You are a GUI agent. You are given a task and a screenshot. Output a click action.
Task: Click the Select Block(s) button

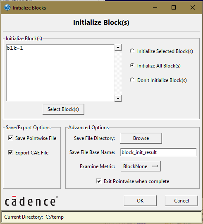coord(63,109)
